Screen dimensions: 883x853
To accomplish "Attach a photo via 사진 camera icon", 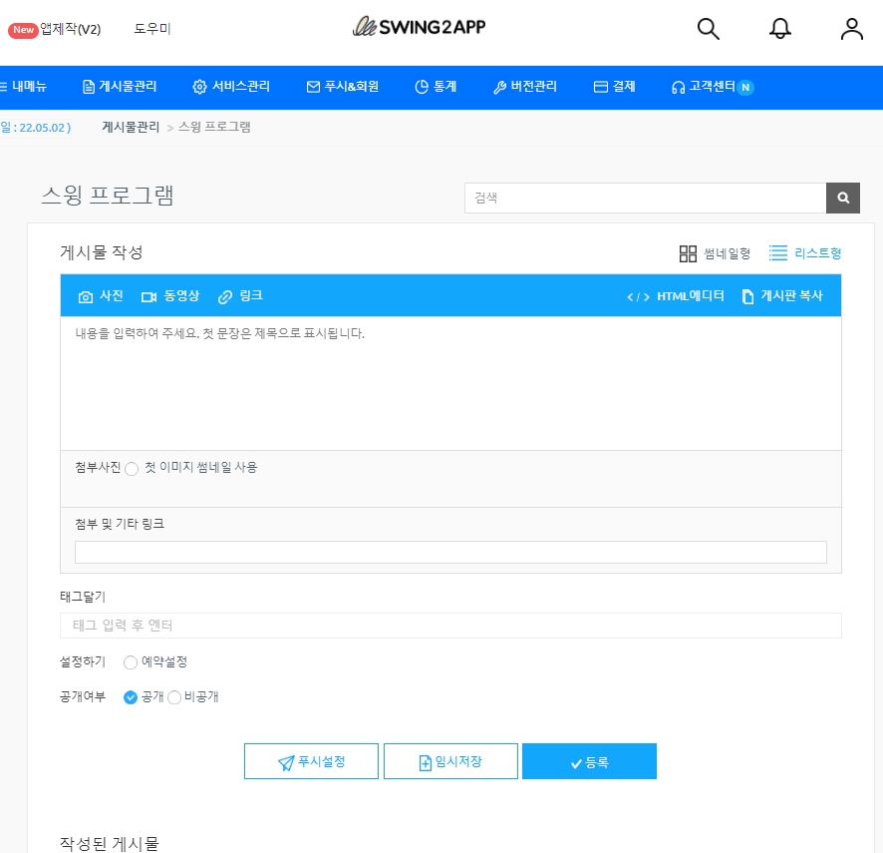I will pos(101,296).
